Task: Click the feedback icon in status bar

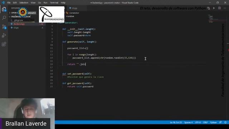Action: tap(220, 122)
